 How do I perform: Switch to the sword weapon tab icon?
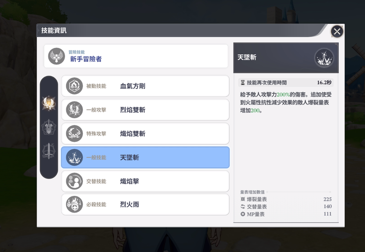(x=49, y=151)
